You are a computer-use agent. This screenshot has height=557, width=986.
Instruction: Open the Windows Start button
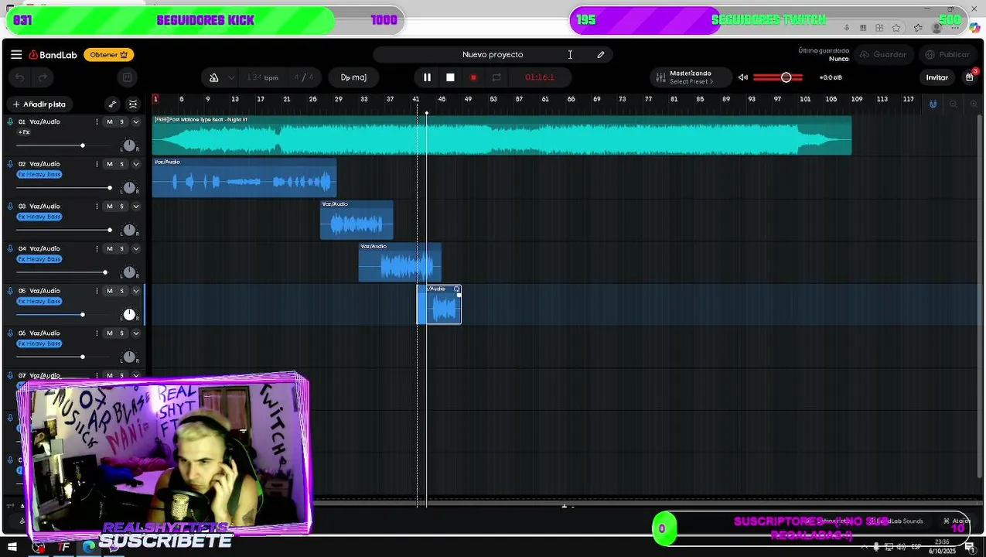tap(12, 547)
